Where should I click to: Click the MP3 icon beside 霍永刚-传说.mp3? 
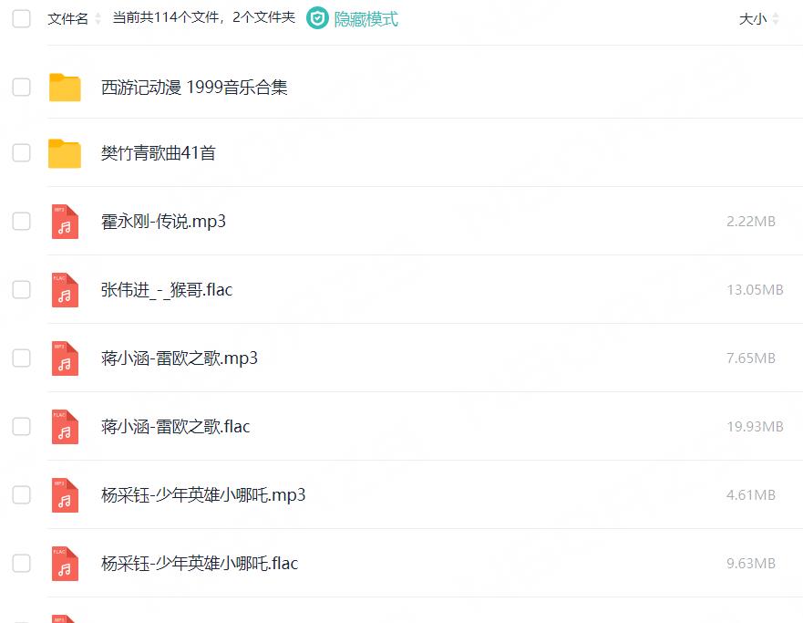click(64, 222)
